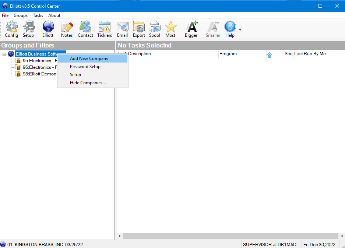Click the horizontal scrollbar right arrow
345x248 pixels.
click(342, 236)
